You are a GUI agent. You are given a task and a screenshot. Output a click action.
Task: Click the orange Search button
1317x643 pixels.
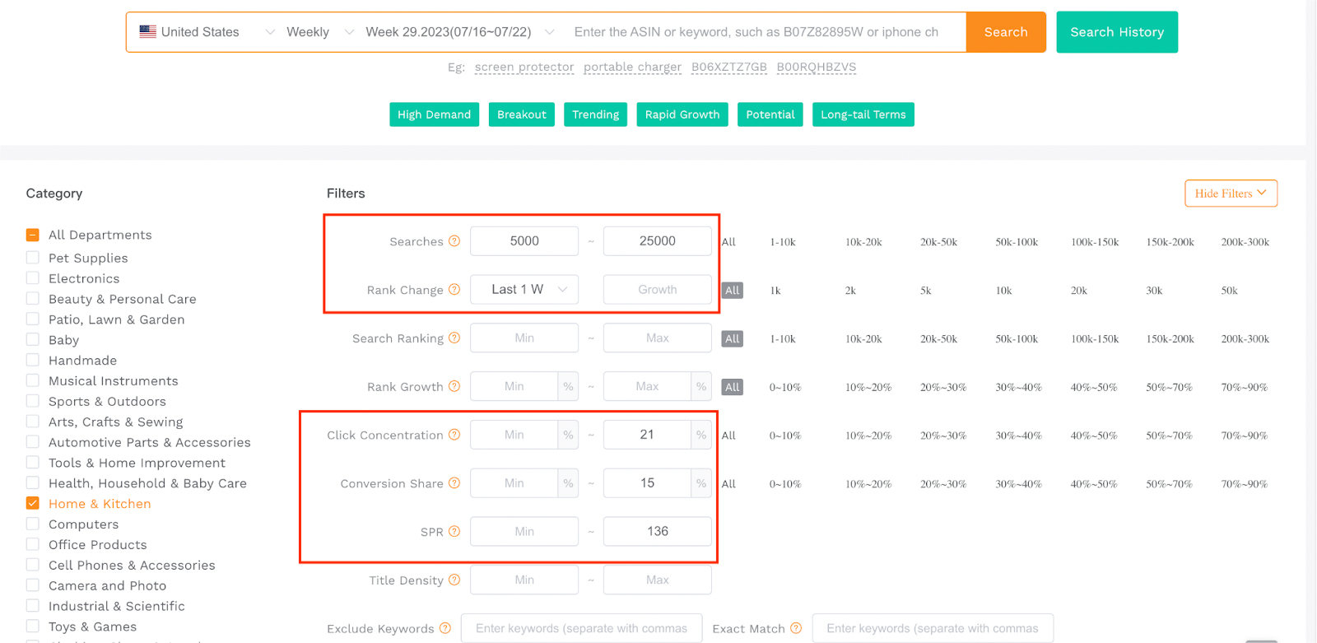pyautogui.click(x=1006, y=32)
